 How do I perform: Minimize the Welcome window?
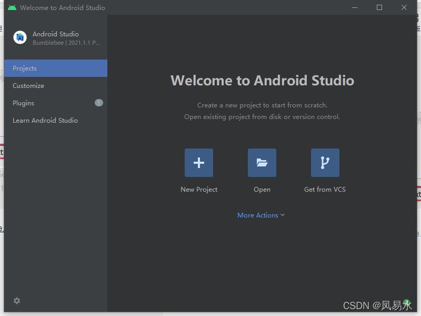click(x=355, y=7)
